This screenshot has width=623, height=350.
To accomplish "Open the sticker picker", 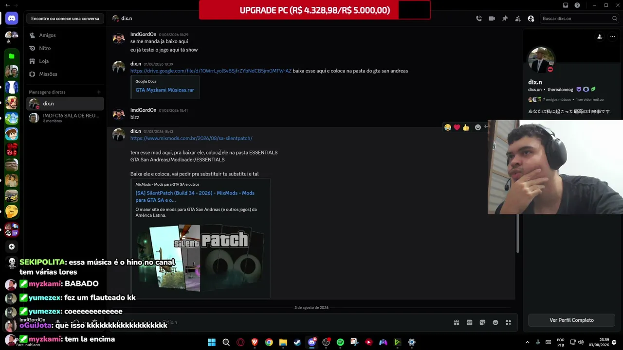I will (x=482, y=322).
